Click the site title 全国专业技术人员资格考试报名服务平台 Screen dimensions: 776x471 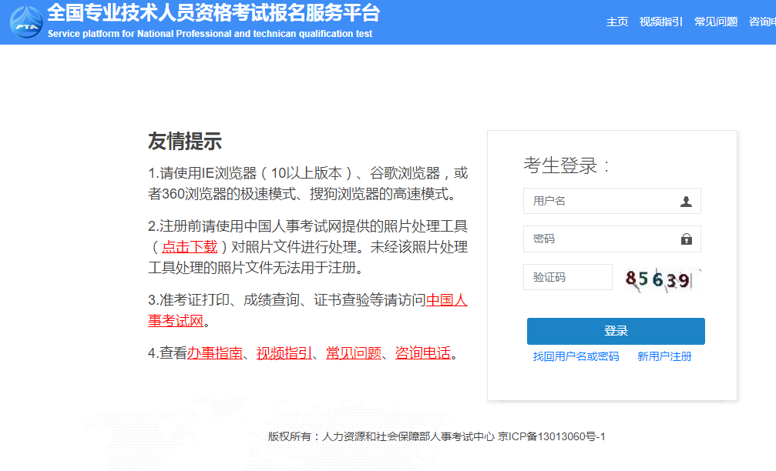pos(213,13)
